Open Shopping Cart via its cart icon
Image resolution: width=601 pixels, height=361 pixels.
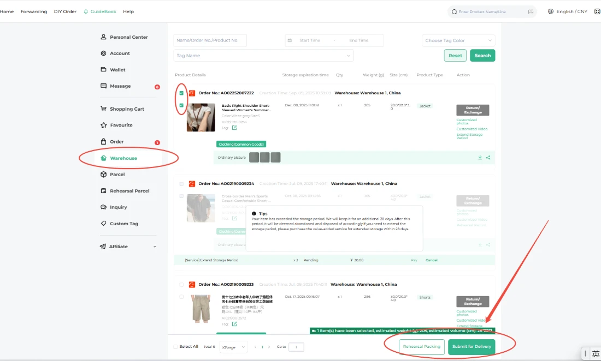click(x=104, y=109)
